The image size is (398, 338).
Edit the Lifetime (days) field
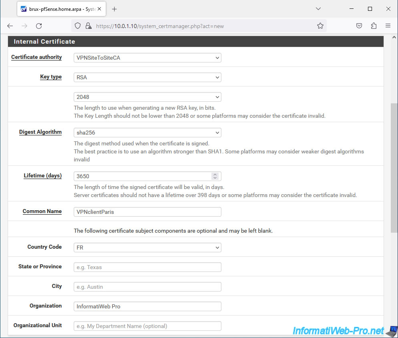pyautogui.click(x=147, y=176)
